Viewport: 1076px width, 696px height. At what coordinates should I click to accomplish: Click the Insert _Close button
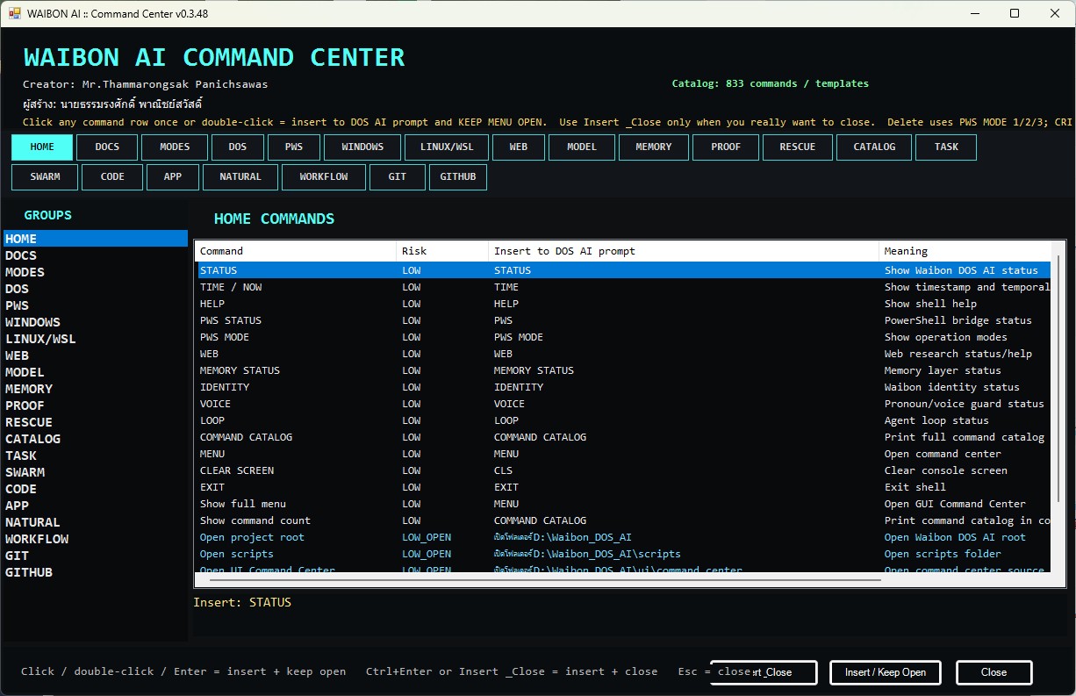pyautogui.click(x=764, y=672)
